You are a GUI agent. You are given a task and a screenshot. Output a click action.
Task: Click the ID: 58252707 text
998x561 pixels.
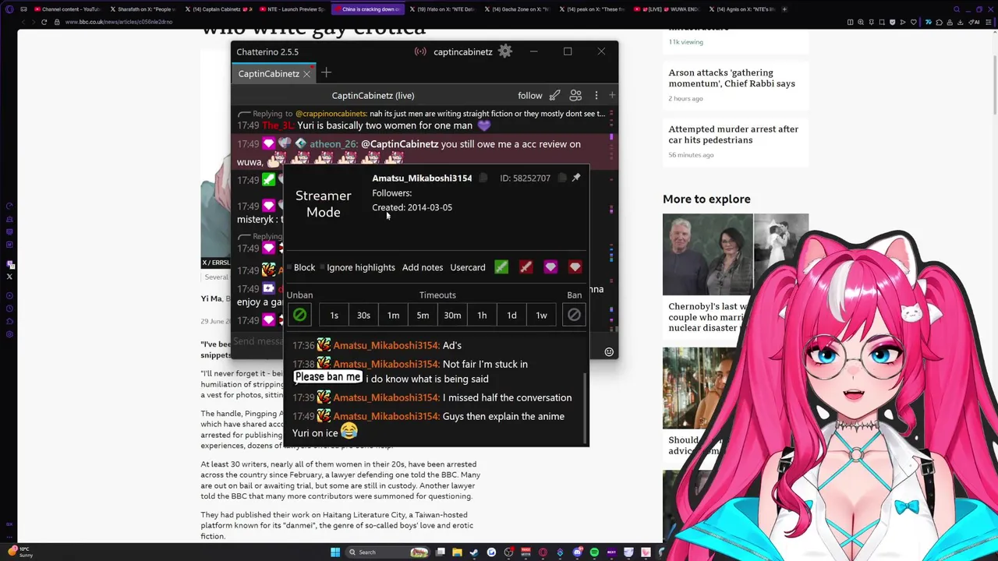tap(525, 178)
